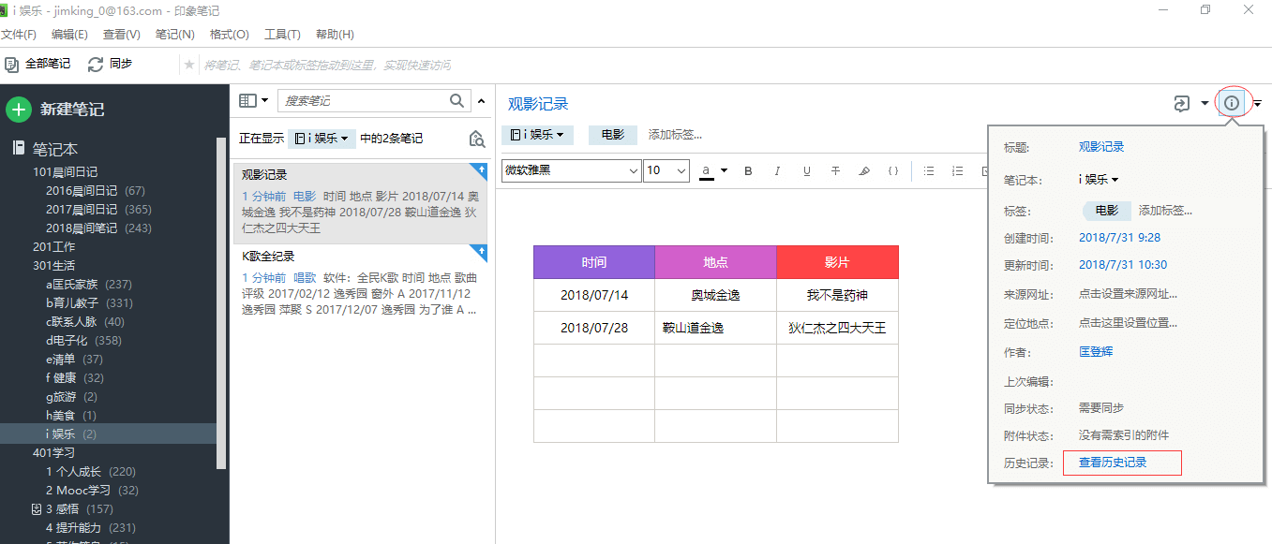Insert a code block with the {} icon
The height and width of the screenshot is (544, 1272).
pyautogui.click(x=892, y=170)
